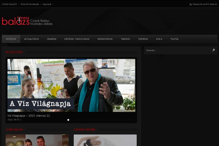Go to TÁBOROK page
The image size is (219, 146).
[x=126, y=39]
